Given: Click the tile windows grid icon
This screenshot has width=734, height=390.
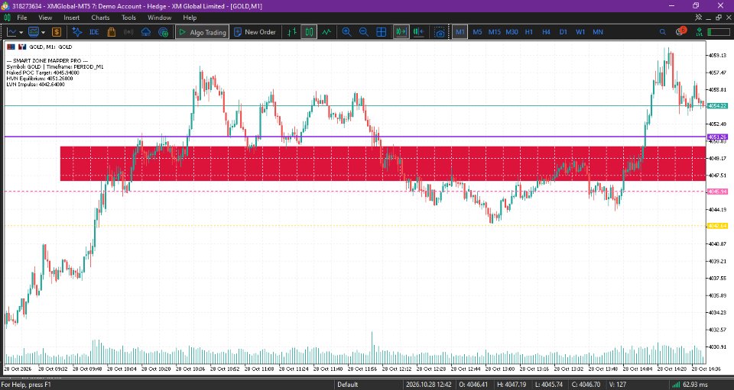Looking at the screenshot, I should pyautogui.click(x=381, y=32).
